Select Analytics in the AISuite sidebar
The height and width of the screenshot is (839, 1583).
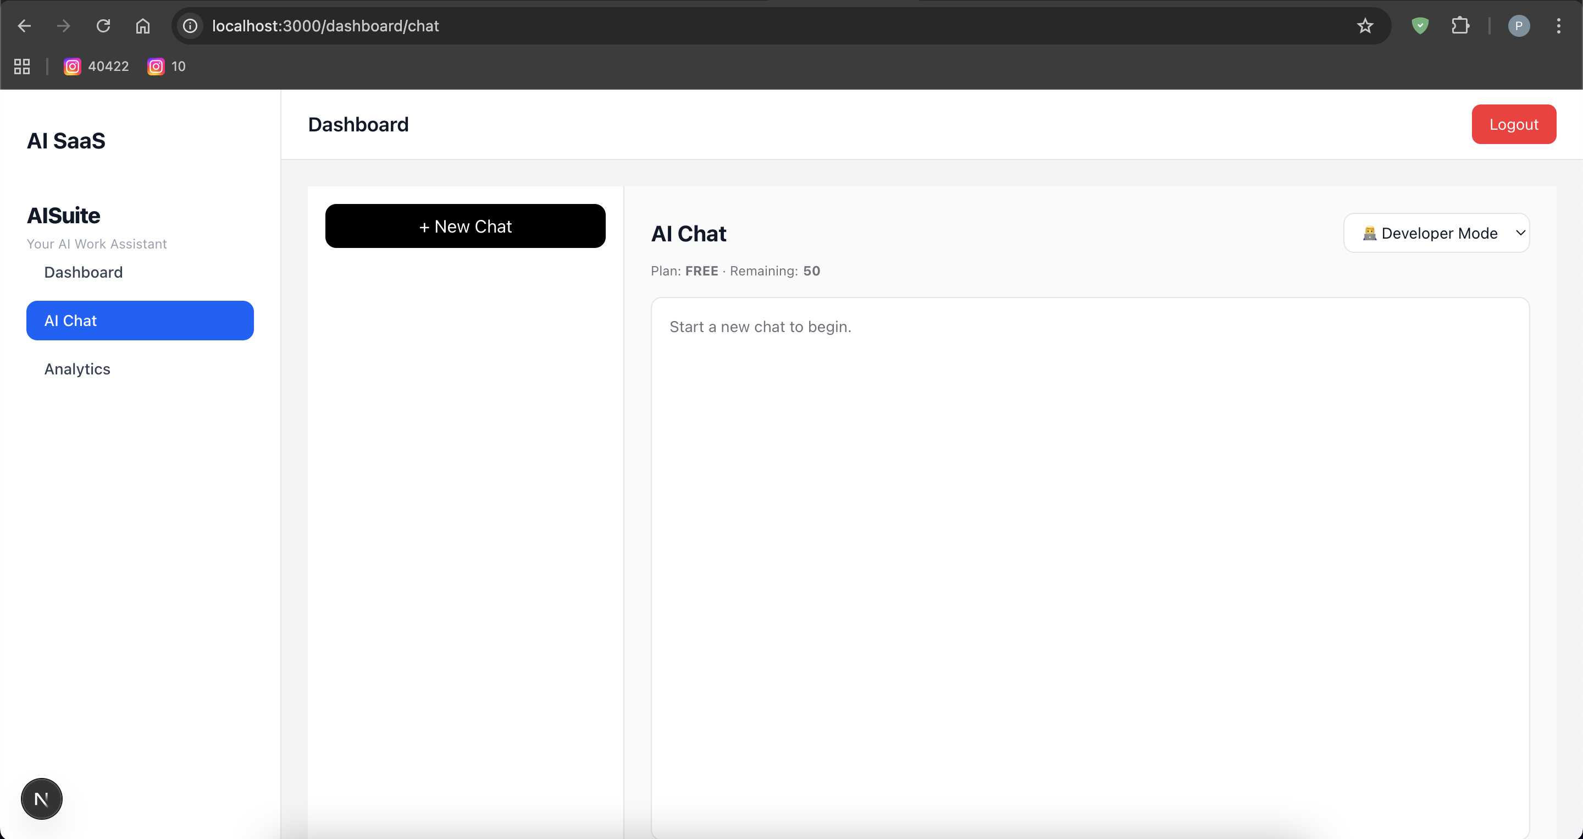(x=77, y=369)
